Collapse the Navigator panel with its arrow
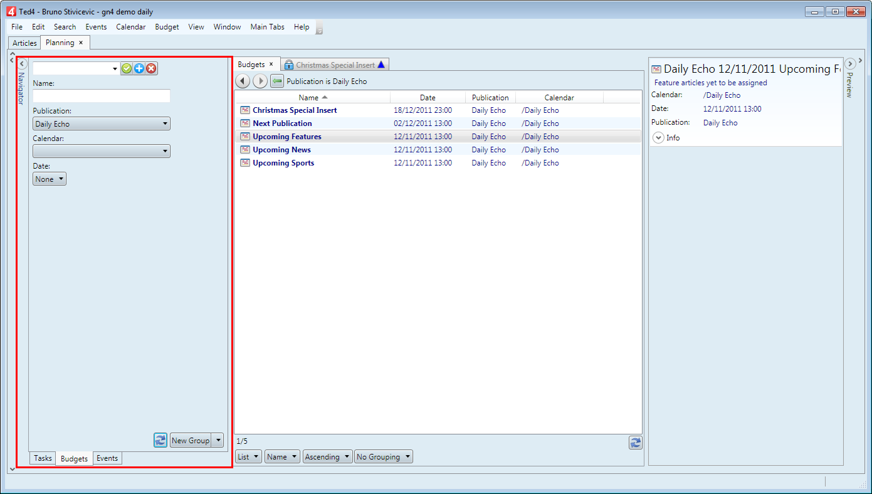 (x=23, y=63)
